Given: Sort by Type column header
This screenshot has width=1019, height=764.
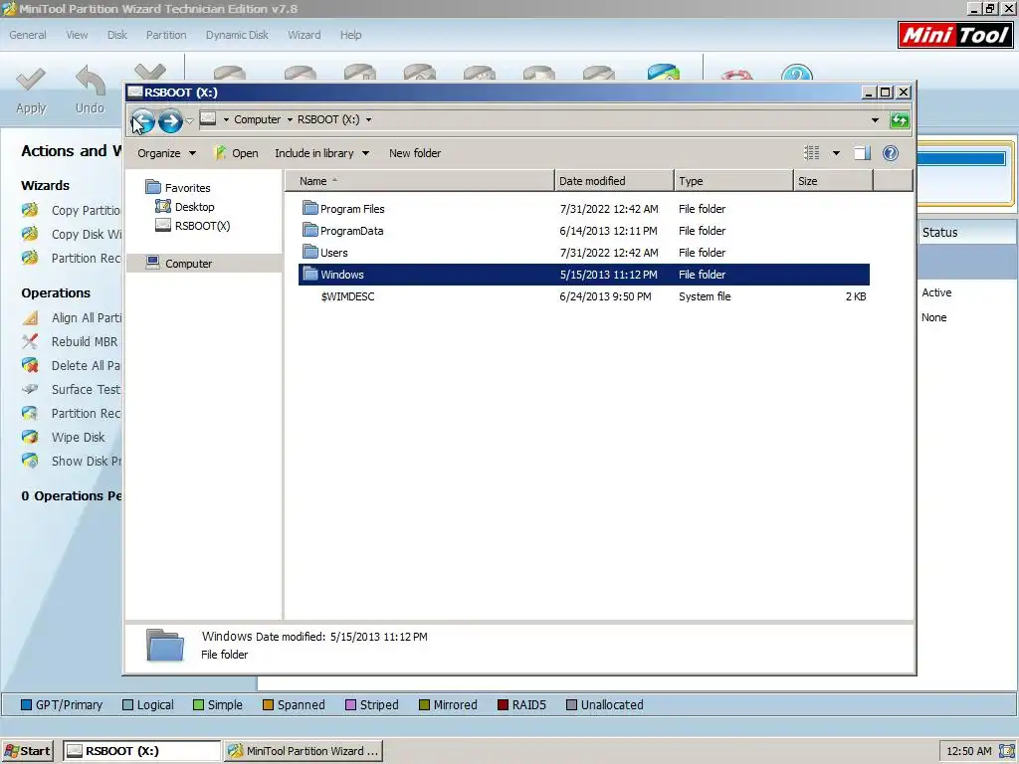Looking at the screenshot, I should coord(733,181).
